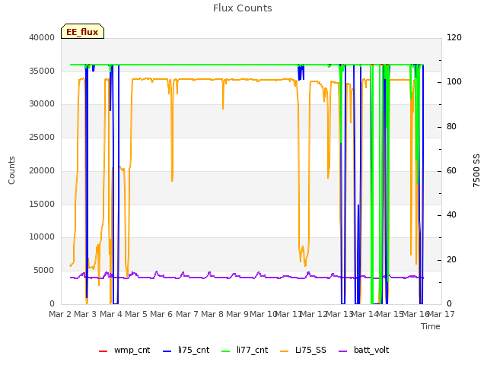The image size is (487, 365).
Task: Click the Time x-axis title
Action: tap(431, 326)
